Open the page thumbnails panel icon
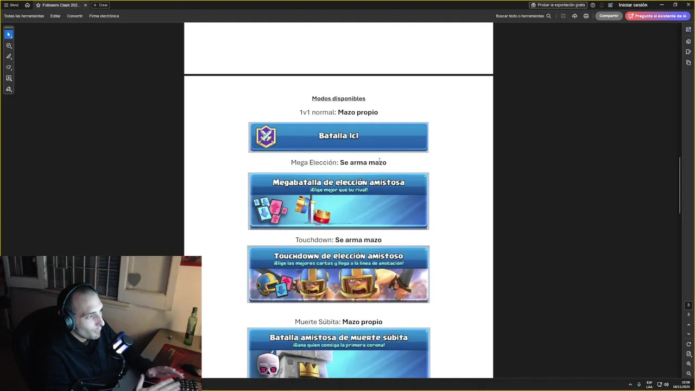The width and height of the screenshot is (695, 391). pos(688,63)
